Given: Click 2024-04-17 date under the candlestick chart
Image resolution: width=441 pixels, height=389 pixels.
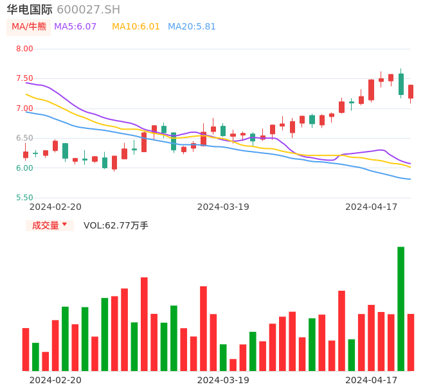Looking at the screenshot, I should coord(372,207).
